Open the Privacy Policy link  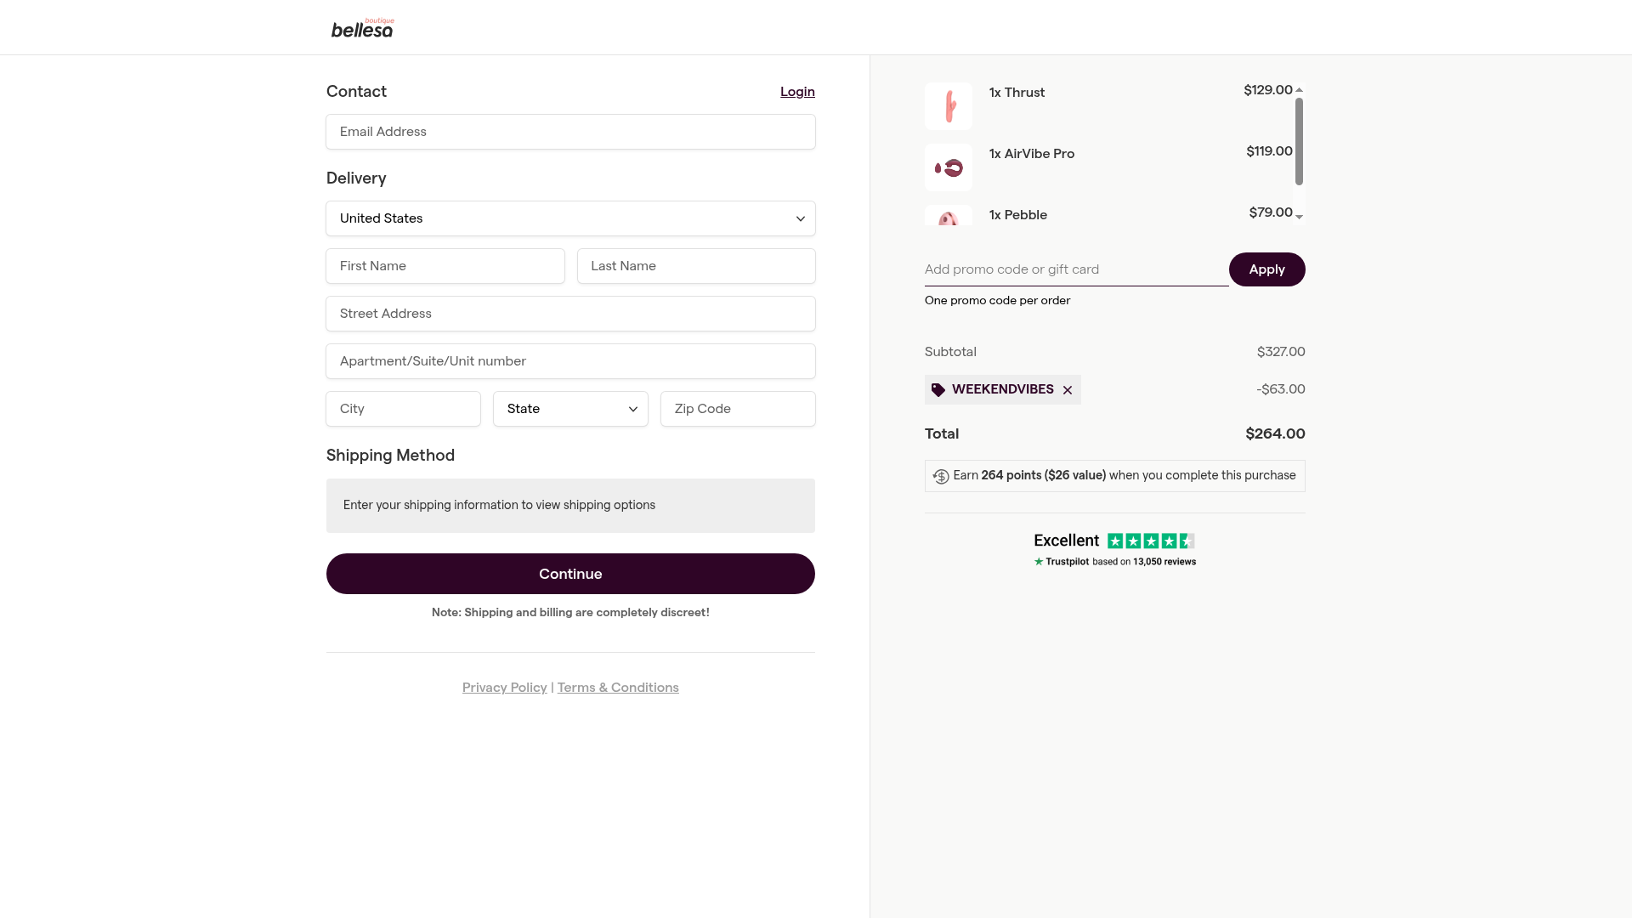505,688
